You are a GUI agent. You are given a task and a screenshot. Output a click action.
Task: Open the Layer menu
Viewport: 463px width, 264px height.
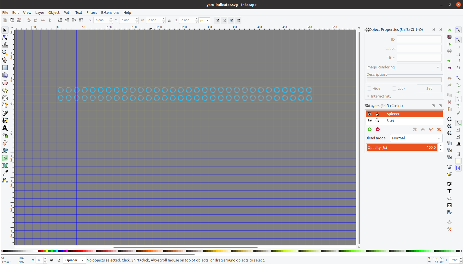(x=40, y=13)
